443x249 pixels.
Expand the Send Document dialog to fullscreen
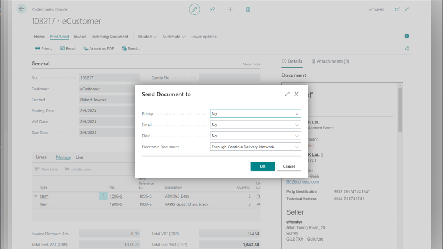287,94
